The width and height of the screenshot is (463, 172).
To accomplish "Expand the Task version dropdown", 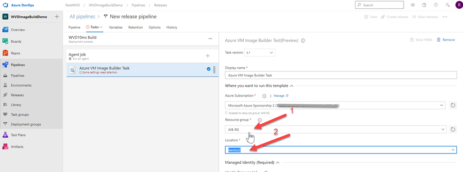I will pyautogui.click(x=259, y=52).
